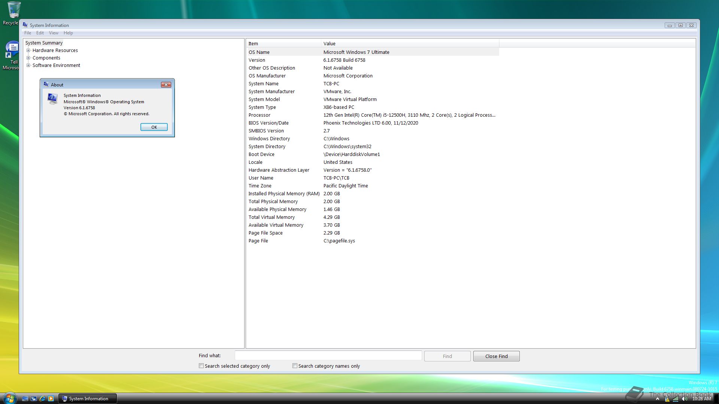719x404 pixels.
Task: Click the taskbar clock 10:28 AM
Action: click(x=701, y=399)
